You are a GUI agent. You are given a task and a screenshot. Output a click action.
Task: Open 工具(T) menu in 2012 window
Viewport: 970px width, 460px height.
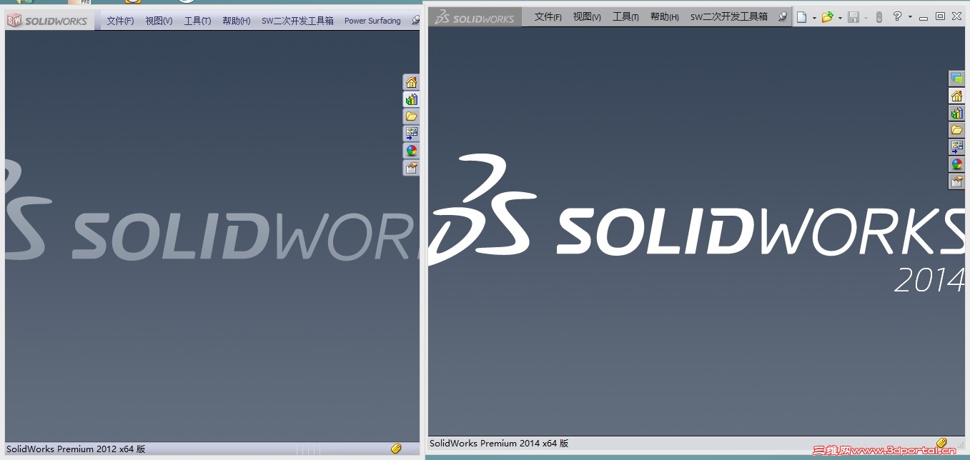click(197, 21)
